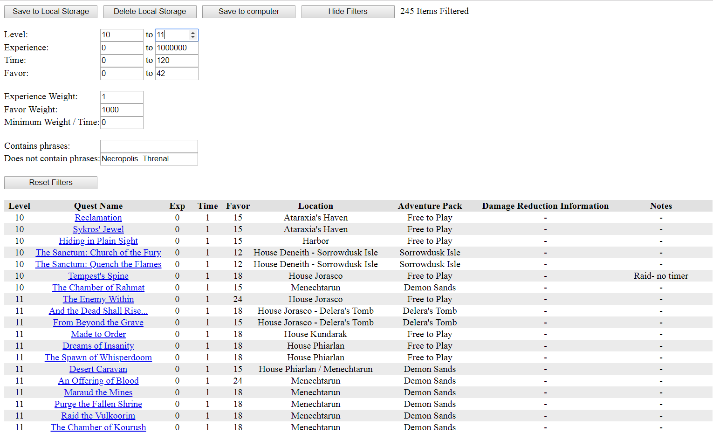Viewport: 713px width, 440px height.
Task: Click Save to Local Storage button
Action: click(x=51, y=12)
